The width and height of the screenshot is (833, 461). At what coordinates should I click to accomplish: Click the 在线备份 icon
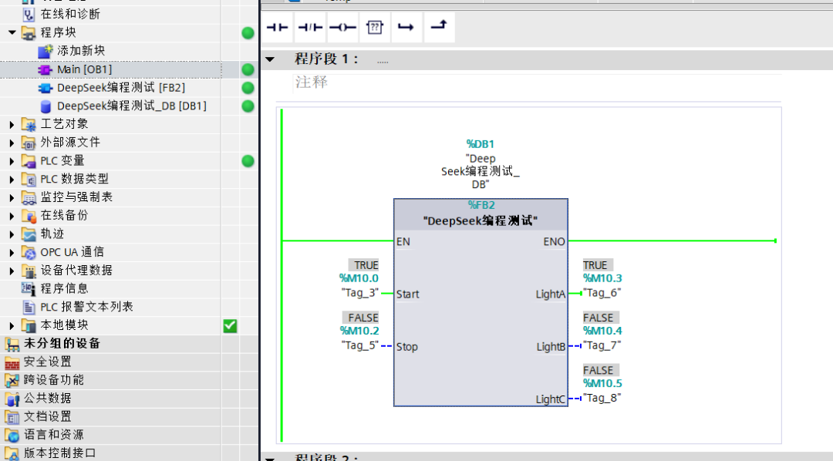[29, 216]
